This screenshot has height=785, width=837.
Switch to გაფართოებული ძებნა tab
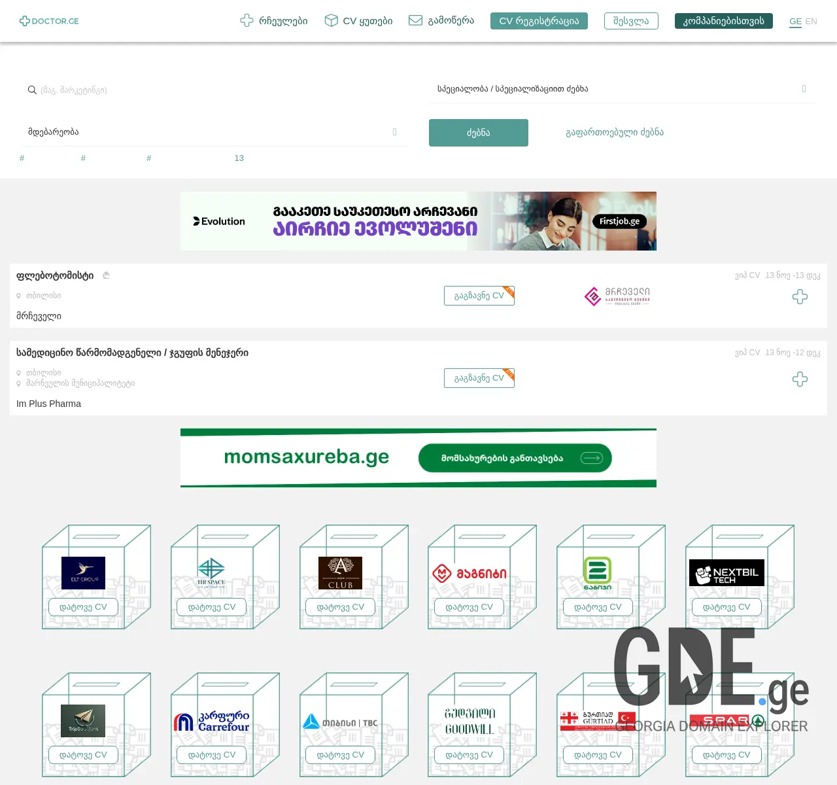(x=613, y=132)
